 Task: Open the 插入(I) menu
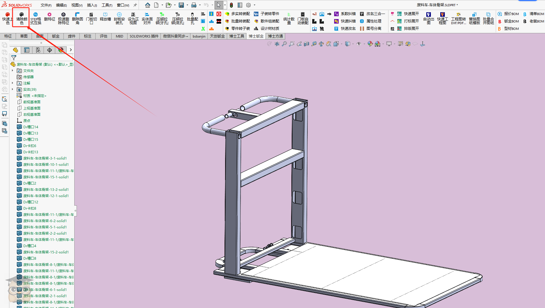pyautogui.click(x=92, y=5)
